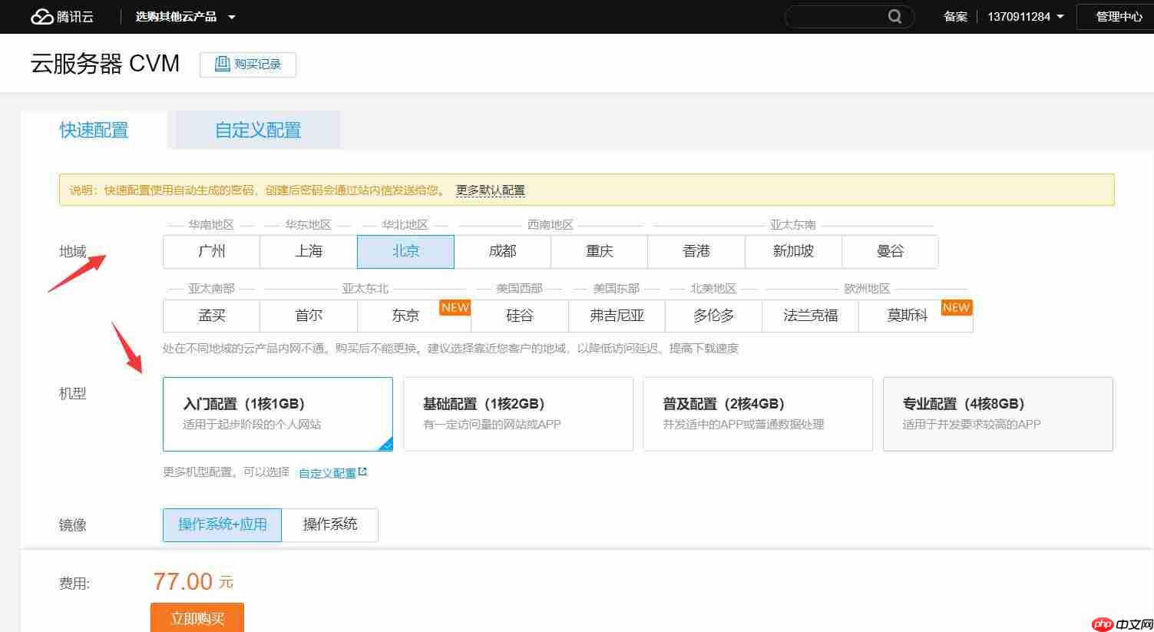The image size is (1154, 632).
Task: Select the 广州 region
Action: click(211, 252)
